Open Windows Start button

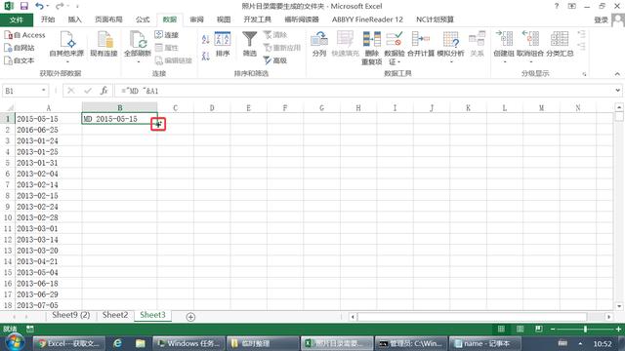[x=15, y=342]
